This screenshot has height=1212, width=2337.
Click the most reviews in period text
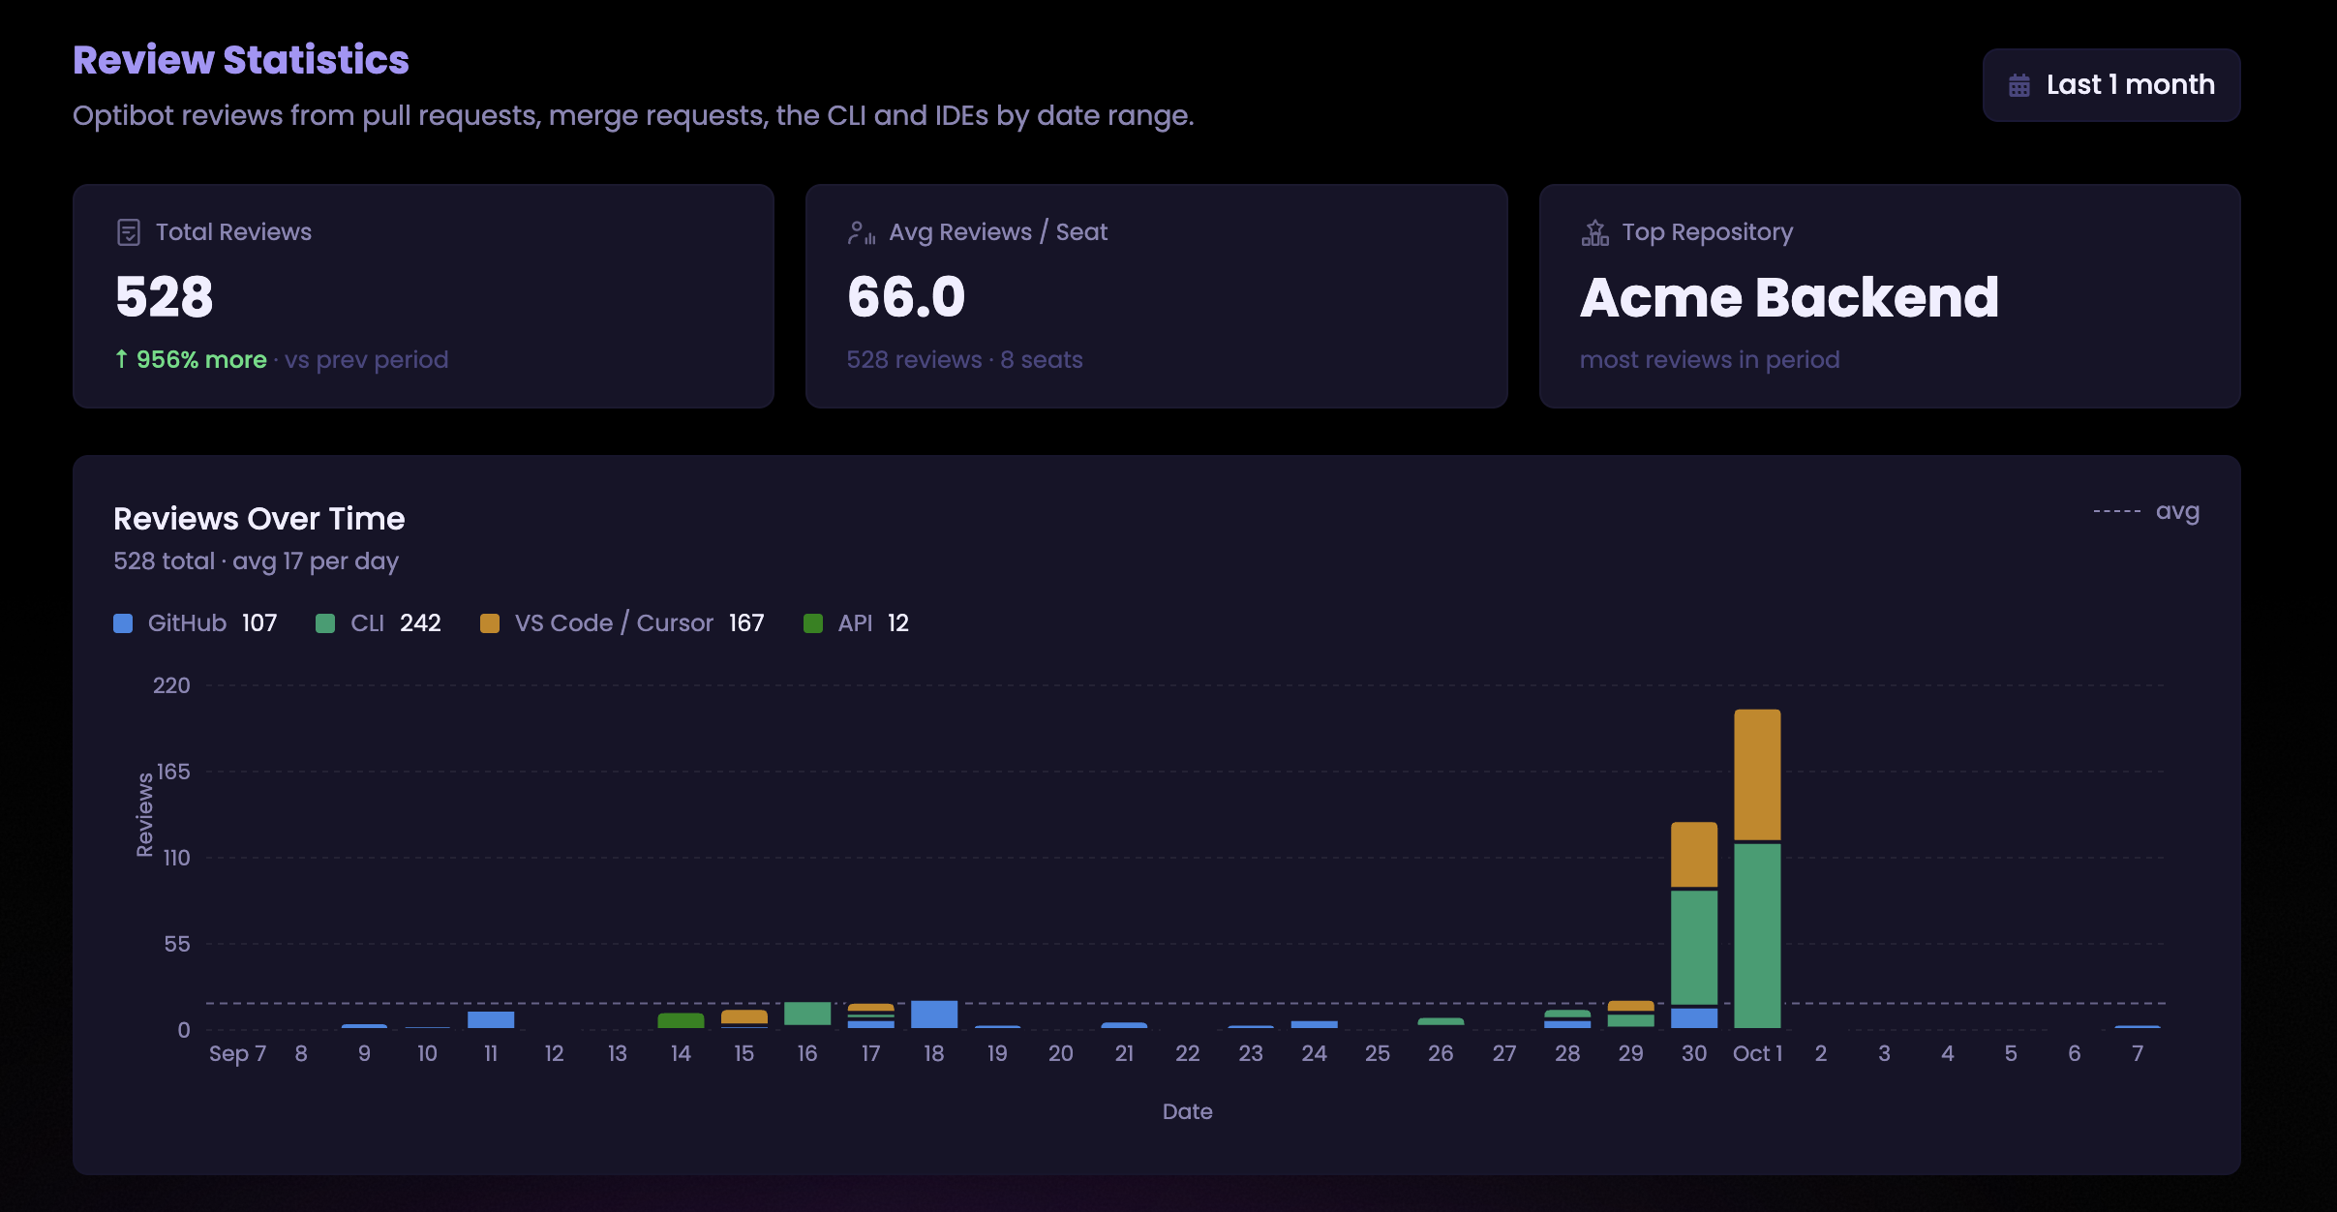[x=1710, y=360]
